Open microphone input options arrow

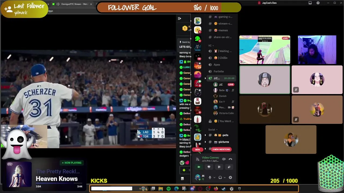[x=214, y=177]
